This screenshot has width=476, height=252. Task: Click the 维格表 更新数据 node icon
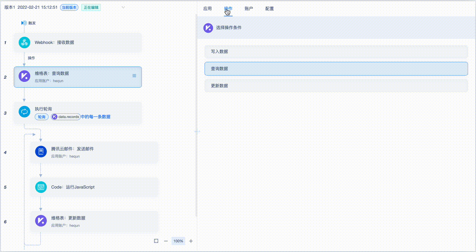click(41, 221)
